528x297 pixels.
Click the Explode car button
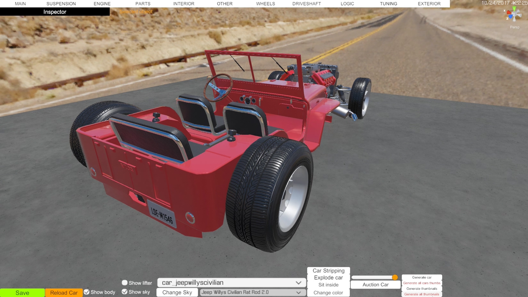(328, 277)
